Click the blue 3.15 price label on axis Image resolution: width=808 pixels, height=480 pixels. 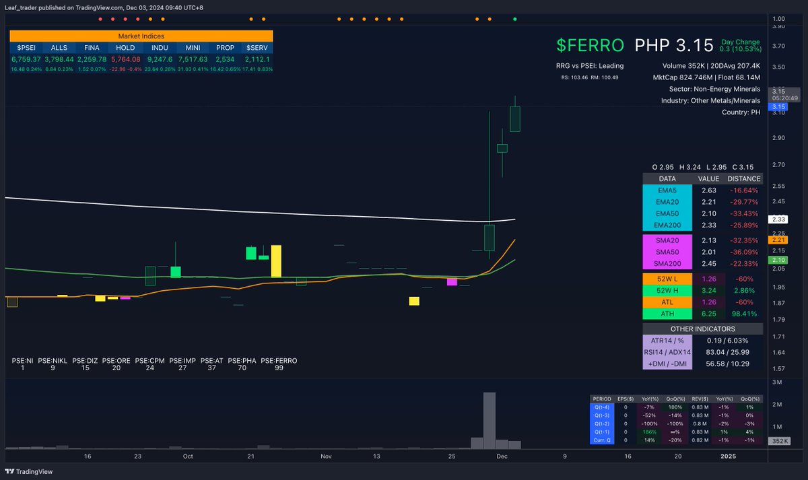pos(779,106)
